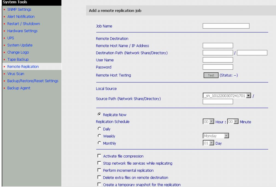
Task: Click the Destination Path directory field
Action: tap(252, 53)
